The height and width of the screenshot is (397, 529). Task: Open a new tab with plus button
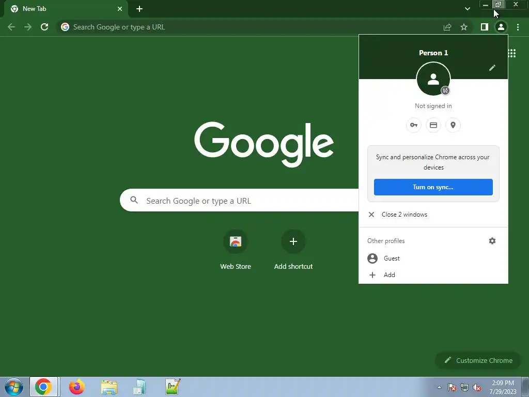pyautogui.click(x=139, y=9)
